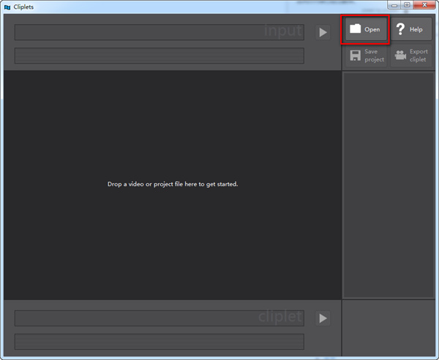Click the "Export cliplet" text label

tap(419, 55)
